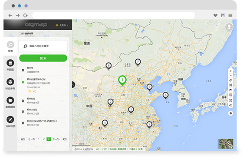Open the API footer link
Image resolution: width=243 pixels, height=158 pixels.
coord(98,149)
